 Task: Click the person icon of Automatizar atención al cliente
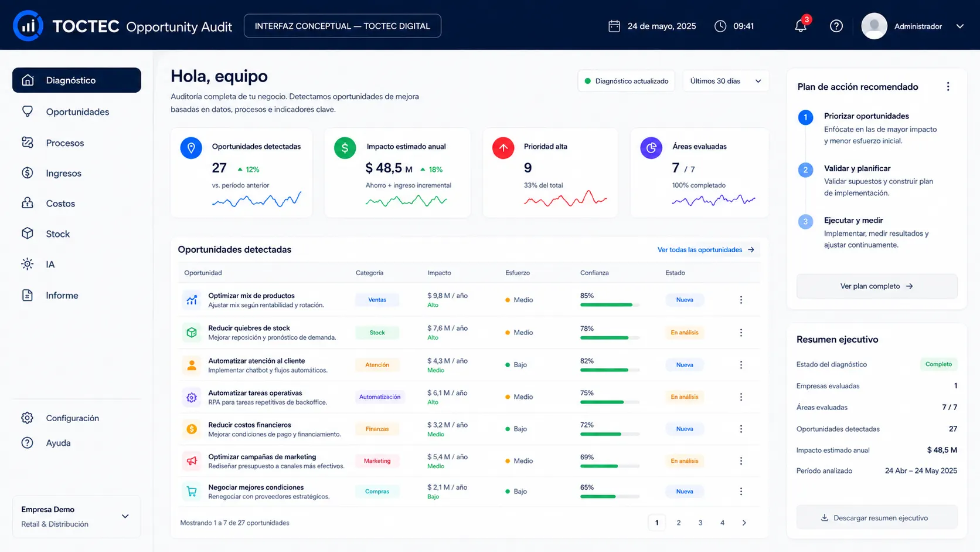(192, 365)
